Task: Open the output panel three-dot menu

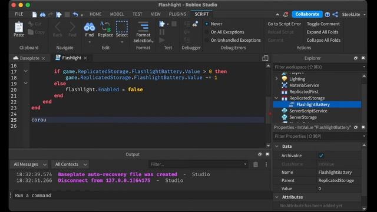Action: 266,164
